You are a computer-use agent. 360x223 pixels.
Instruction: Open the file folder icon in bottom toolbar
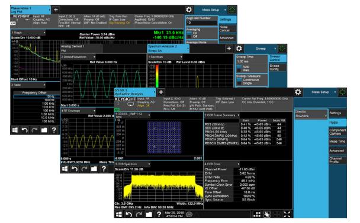(149, 215)
